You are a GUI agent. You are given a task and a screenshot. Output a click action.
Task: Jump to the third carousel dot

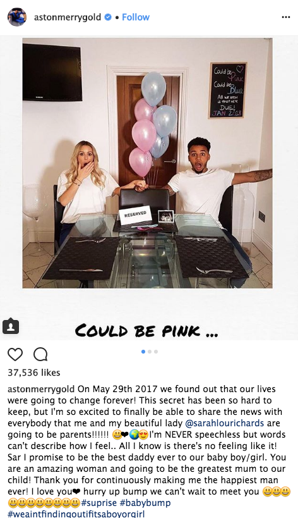156,352
